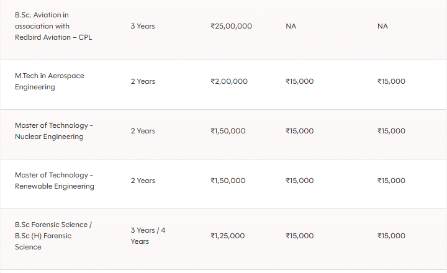
Task: Click the Master of Technology Nuclear Engineering cell
Action: [53, 131]
